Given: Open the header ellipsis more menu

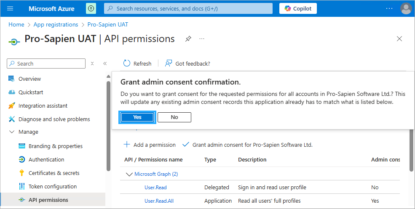Looking at the screenshot, I should [x=389, y=8].
